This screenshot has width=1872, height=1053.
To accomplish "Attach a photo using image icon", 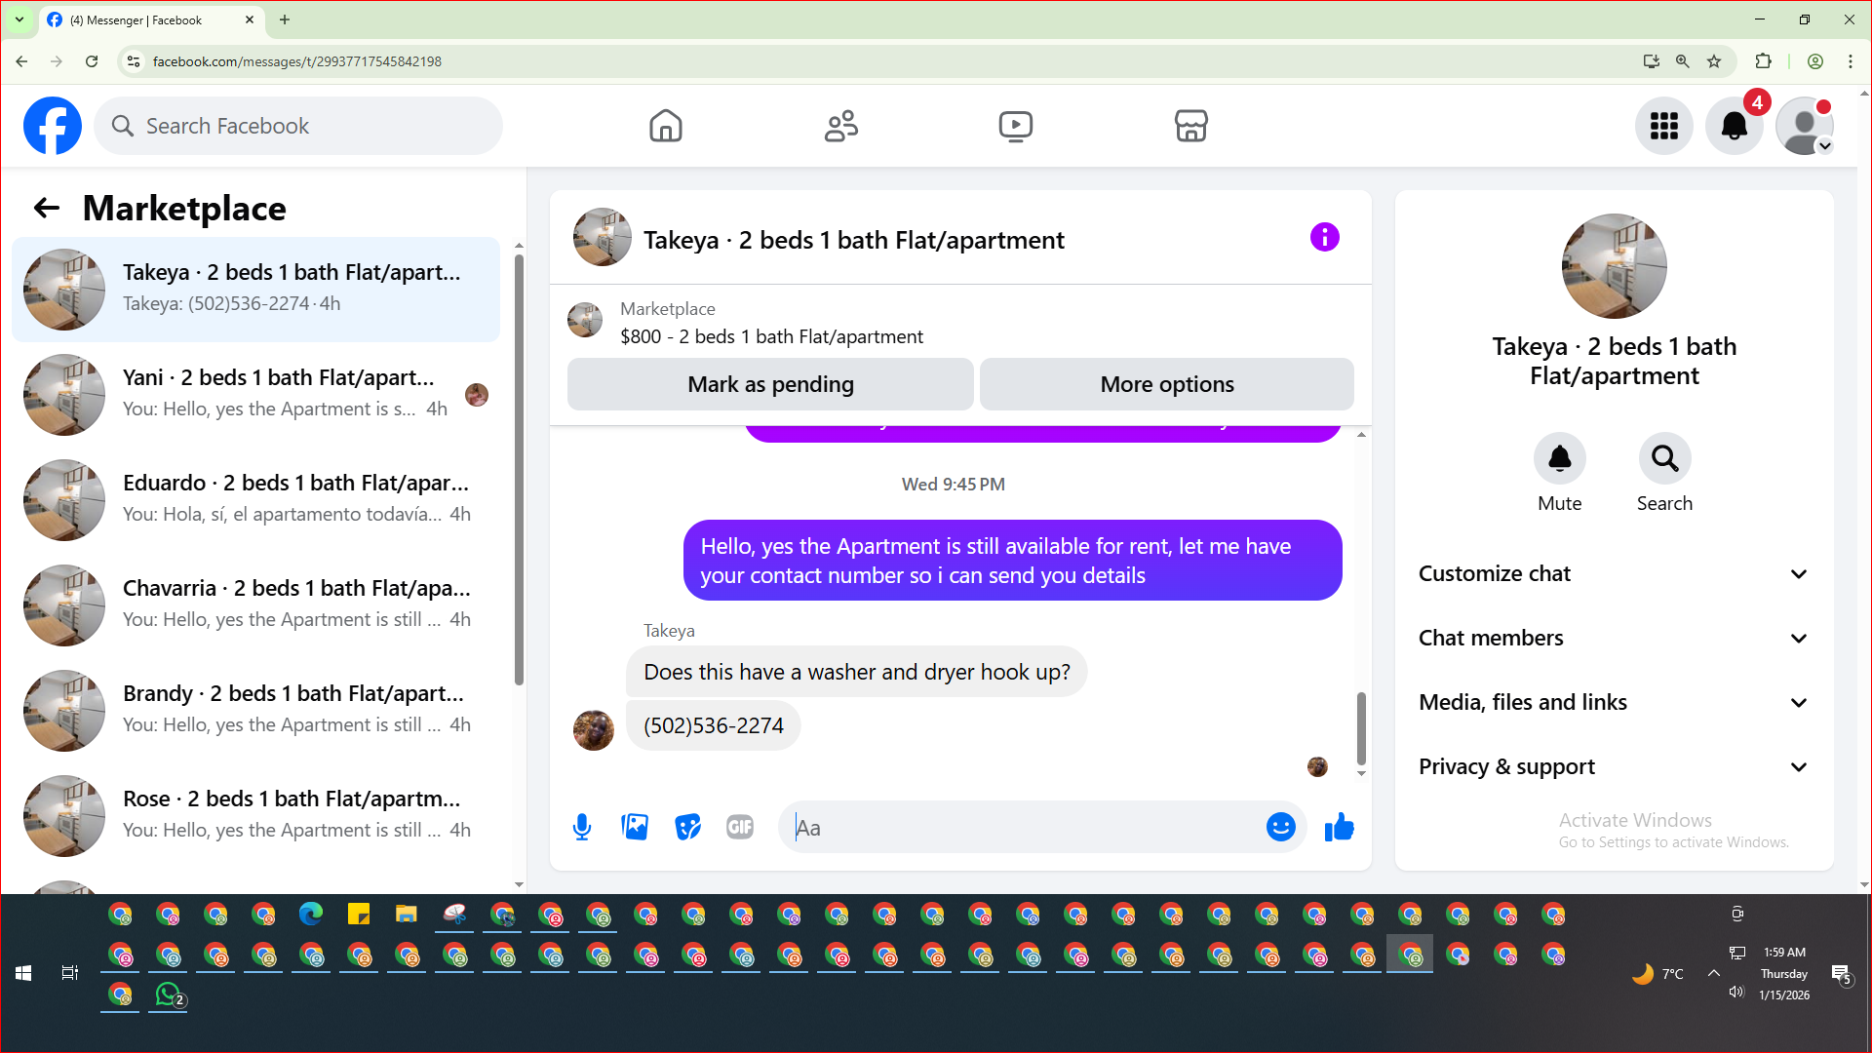I will click(635, 828).
